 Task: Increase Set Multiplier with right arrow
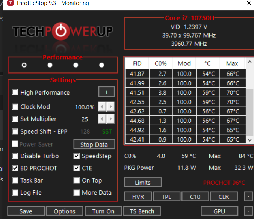(110, 119)
